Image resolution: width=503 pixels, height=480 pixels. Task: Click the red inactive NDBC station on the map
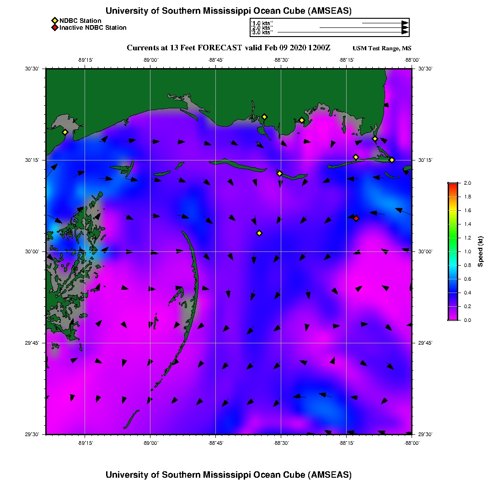(x=356, y=219)
